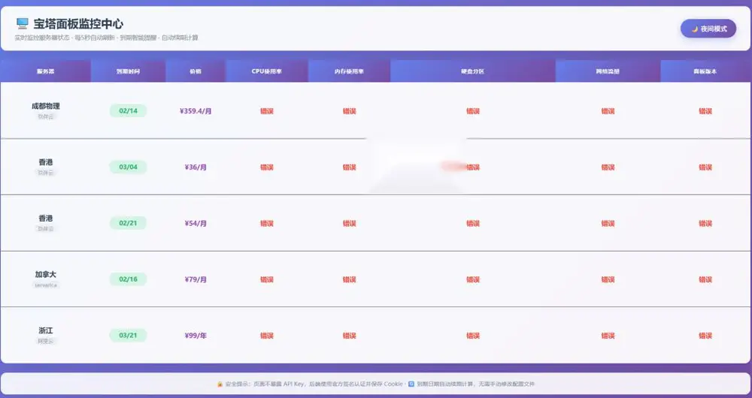Click the memory 错误 status in 浙江 row

[x=349, y=336]
